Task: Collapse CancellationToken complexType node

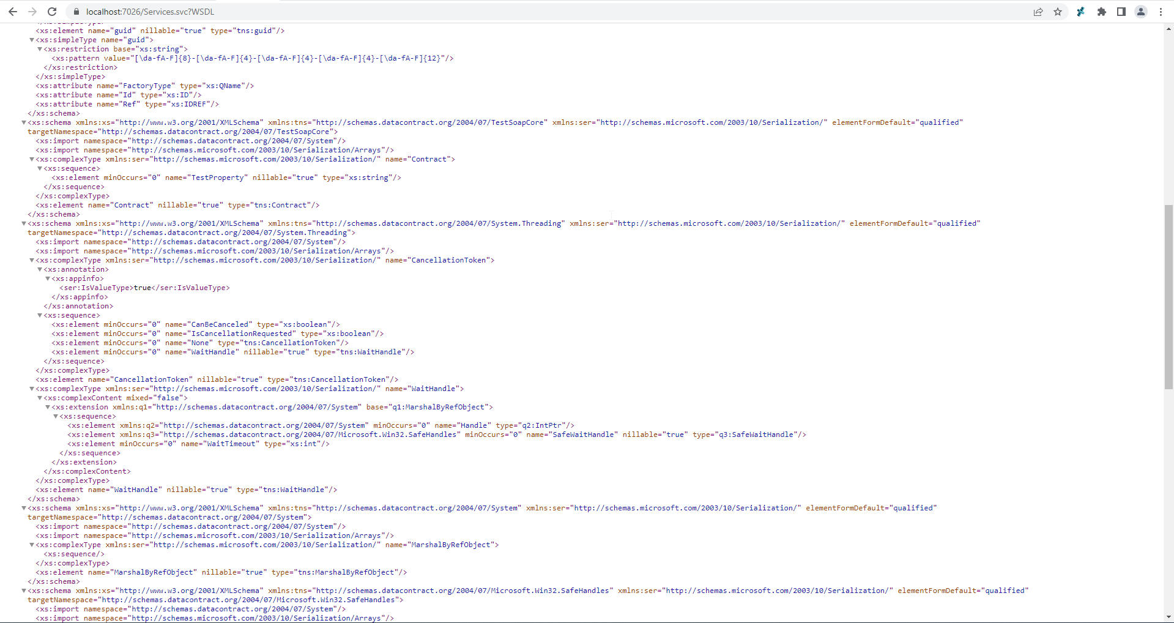Action: click(x=32, y=261)
